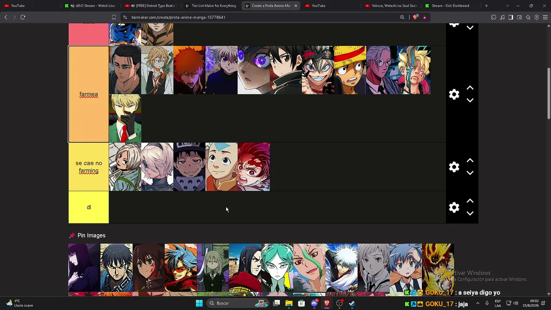Open OBS Studio from the taskbar
This screenshot has height=310, width=551.
340,303
